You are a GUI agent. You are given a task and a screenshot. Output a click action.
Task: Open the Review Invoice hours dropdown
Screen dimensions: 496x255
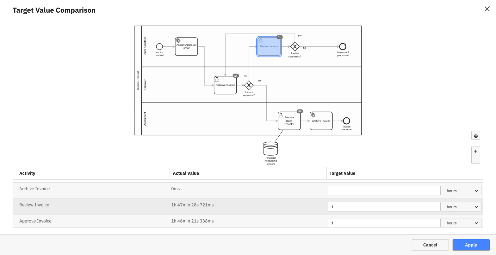point(461,207)
